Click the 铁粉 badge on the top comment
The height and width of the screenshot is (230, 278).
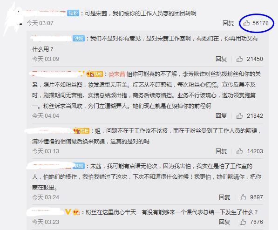click(73, 14)
